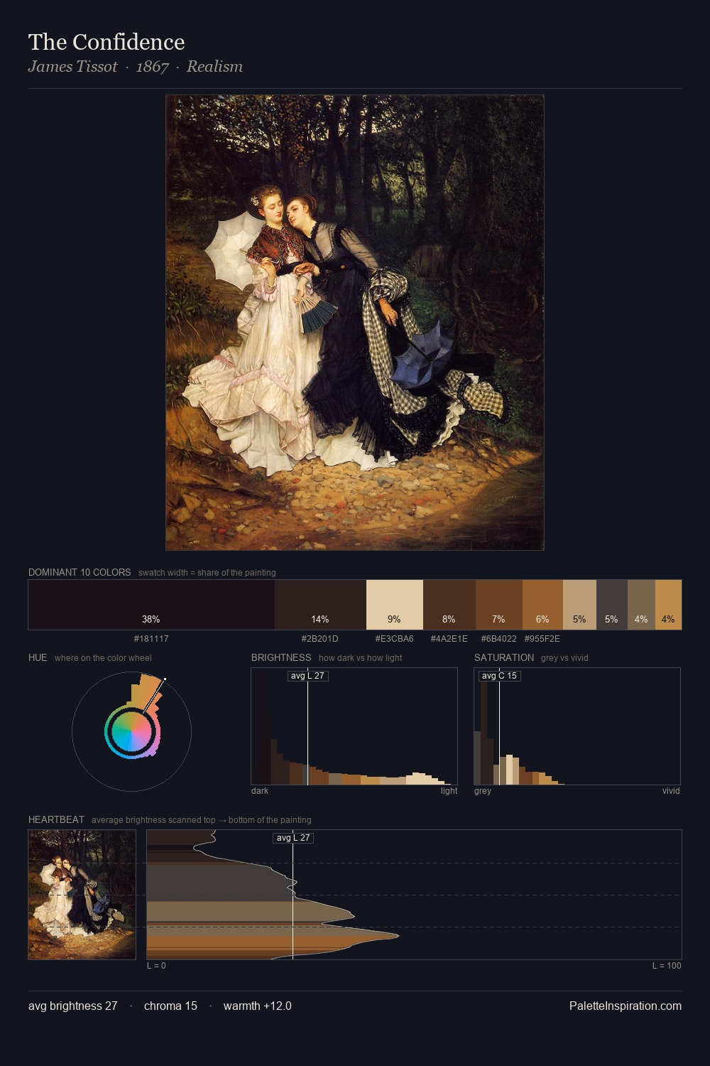Click the brightness histogram 'light' label

click(x=449, y=790)
